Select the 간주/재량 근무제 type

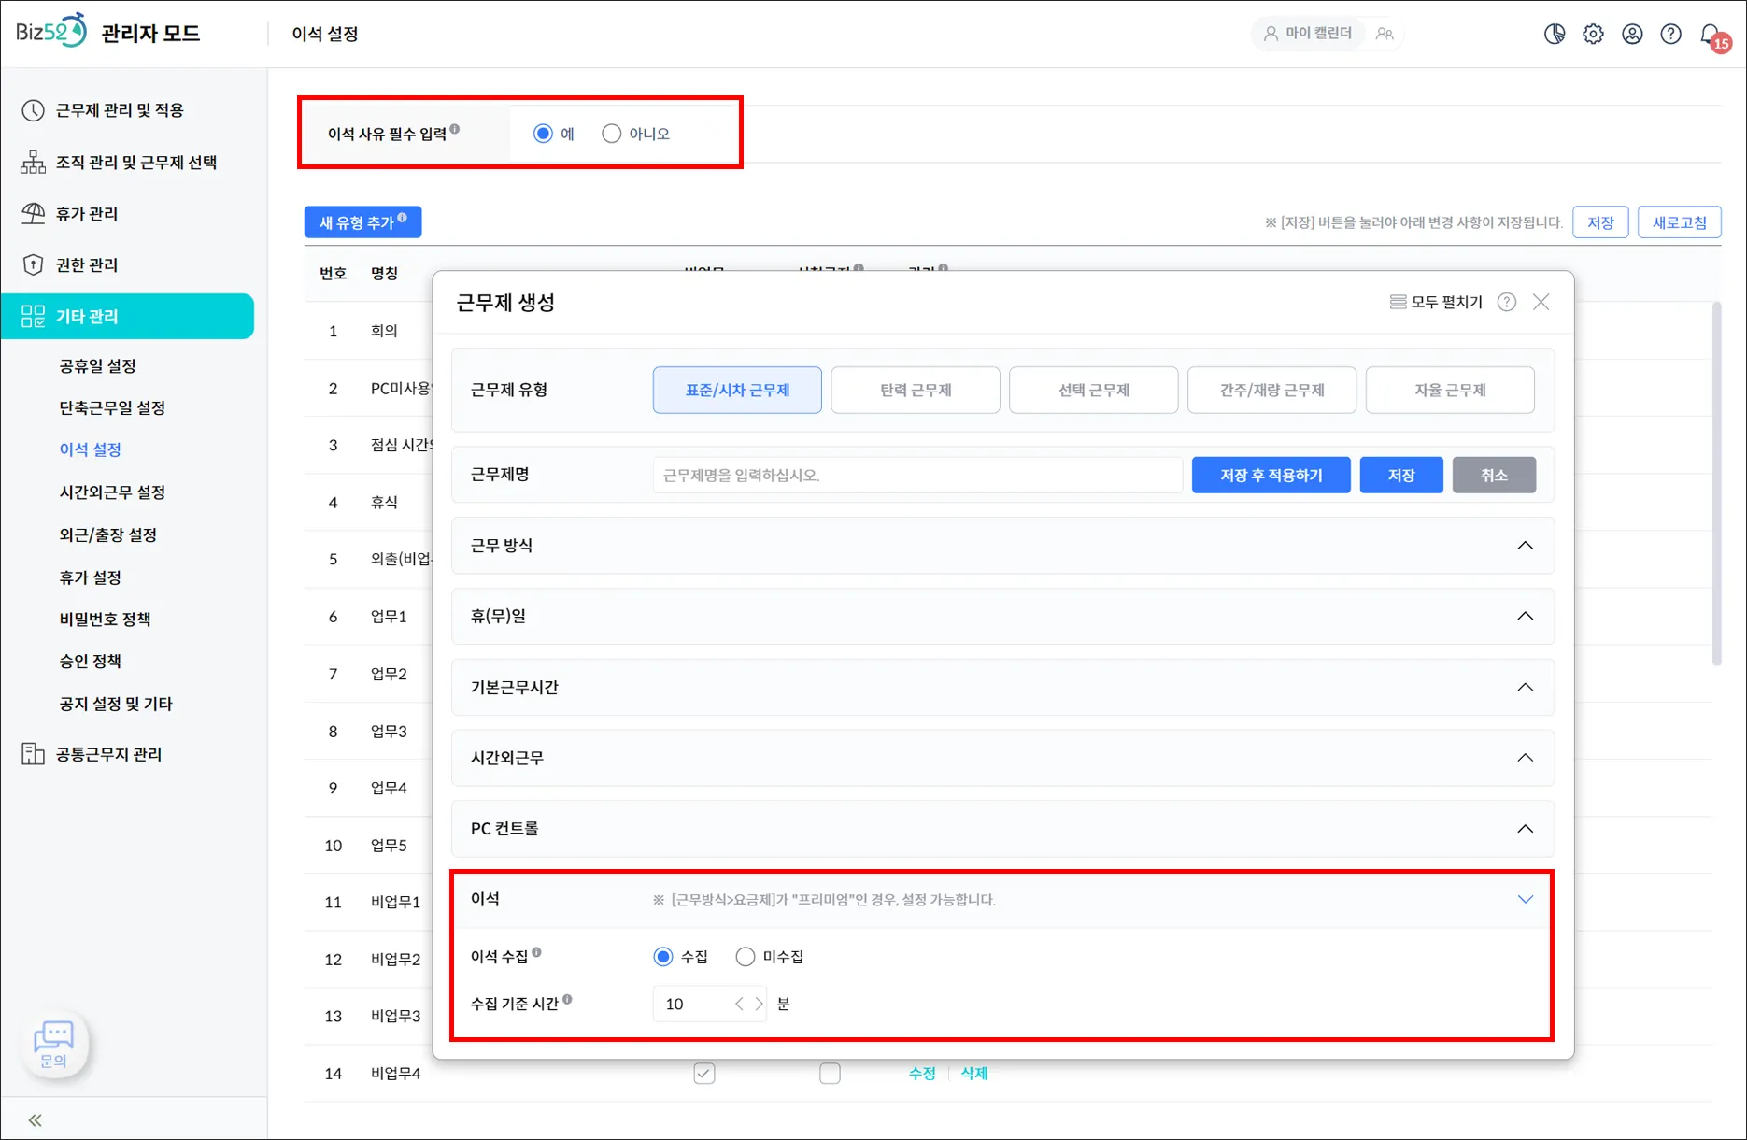[1271, 390]
